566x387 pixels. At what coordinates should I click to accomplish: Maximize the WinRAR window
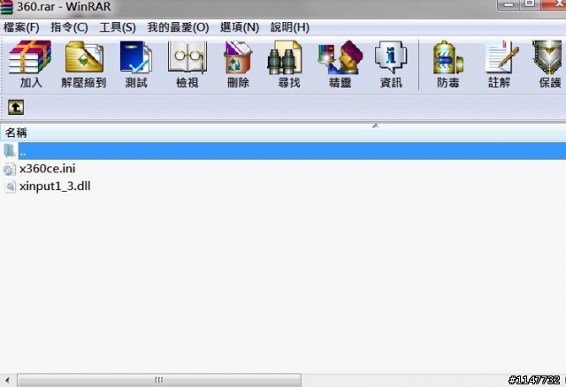(x=530, y=4)
